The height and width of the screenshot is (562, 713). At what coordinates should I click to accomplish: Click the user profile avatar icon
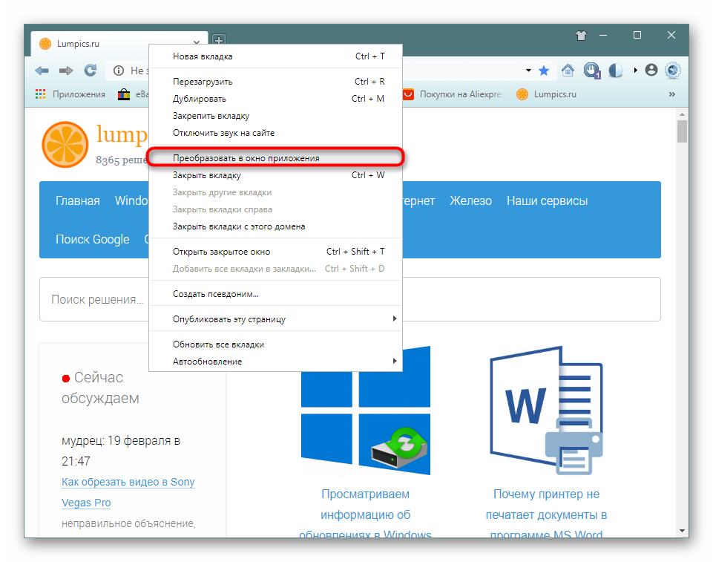pyautogui.click(x=651, y=71)
